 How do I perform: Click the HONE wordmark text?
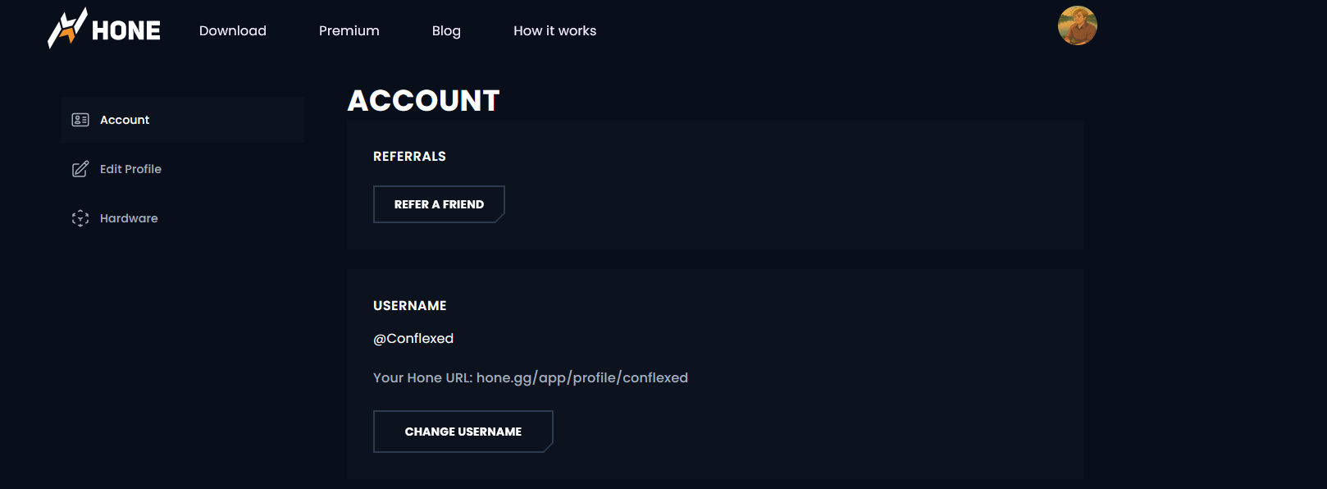(126, 31)
